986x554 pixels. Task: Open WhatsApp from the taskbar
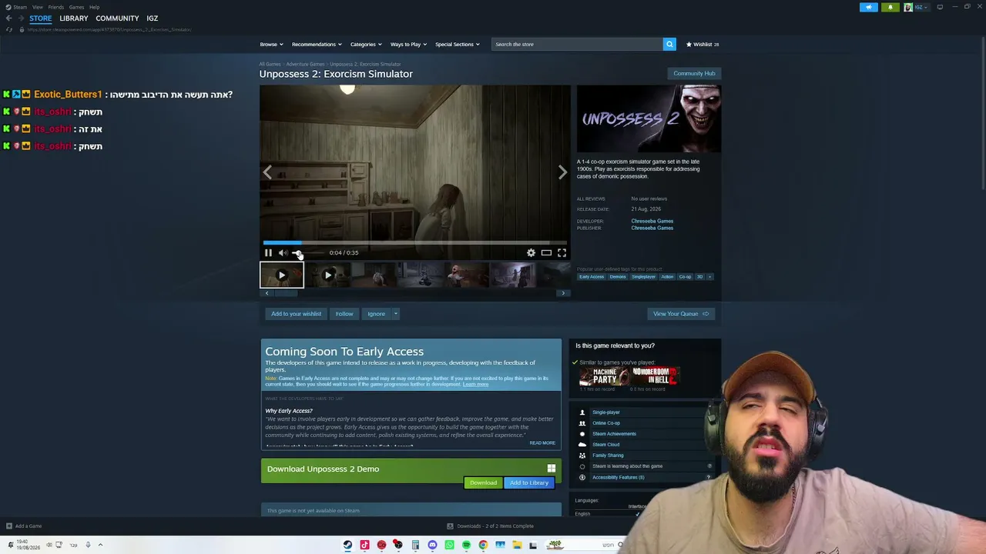point(449,545)
